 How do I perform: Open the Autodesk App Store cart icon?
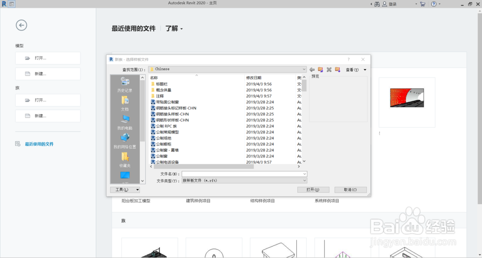(423, 4)
